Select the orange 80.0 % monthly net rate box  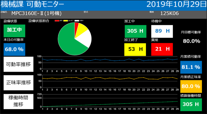(x=191, y=86)
